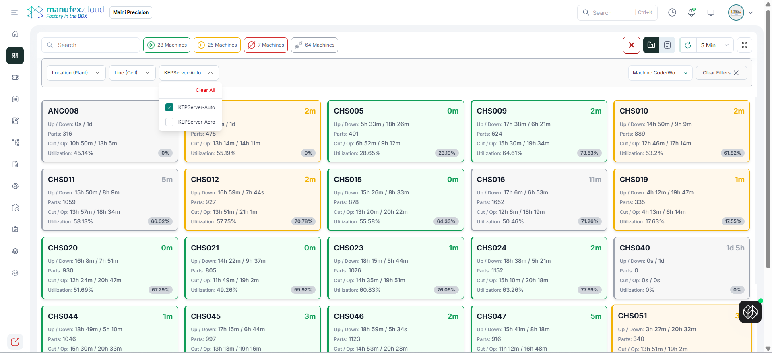772x353 pixels.
Task: Click Clear All in the dropdown
Action: pyautogui.click(x=205, y=90)
